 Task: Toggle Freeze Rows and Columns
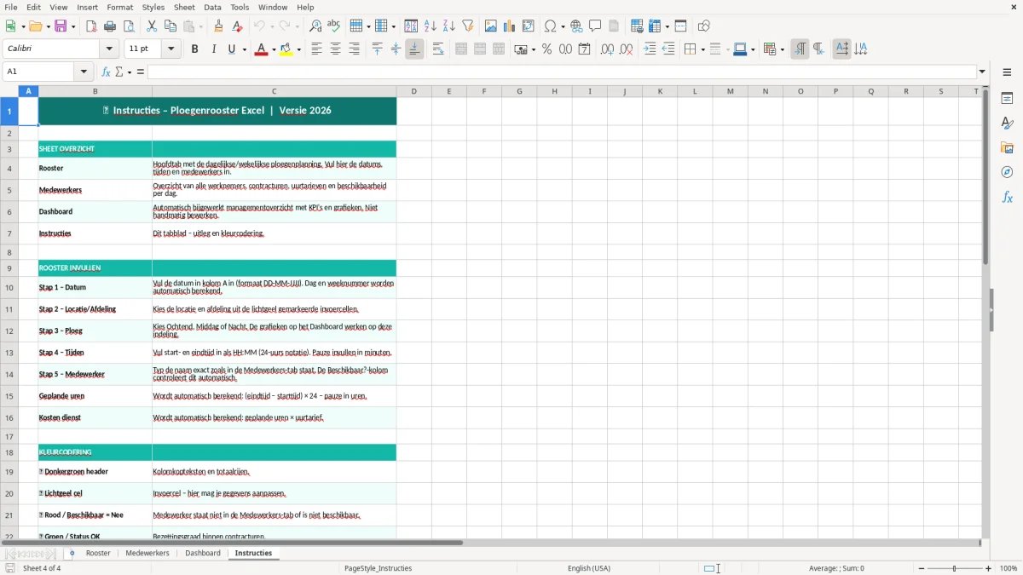pyautogui.click(x=656, y=26)
